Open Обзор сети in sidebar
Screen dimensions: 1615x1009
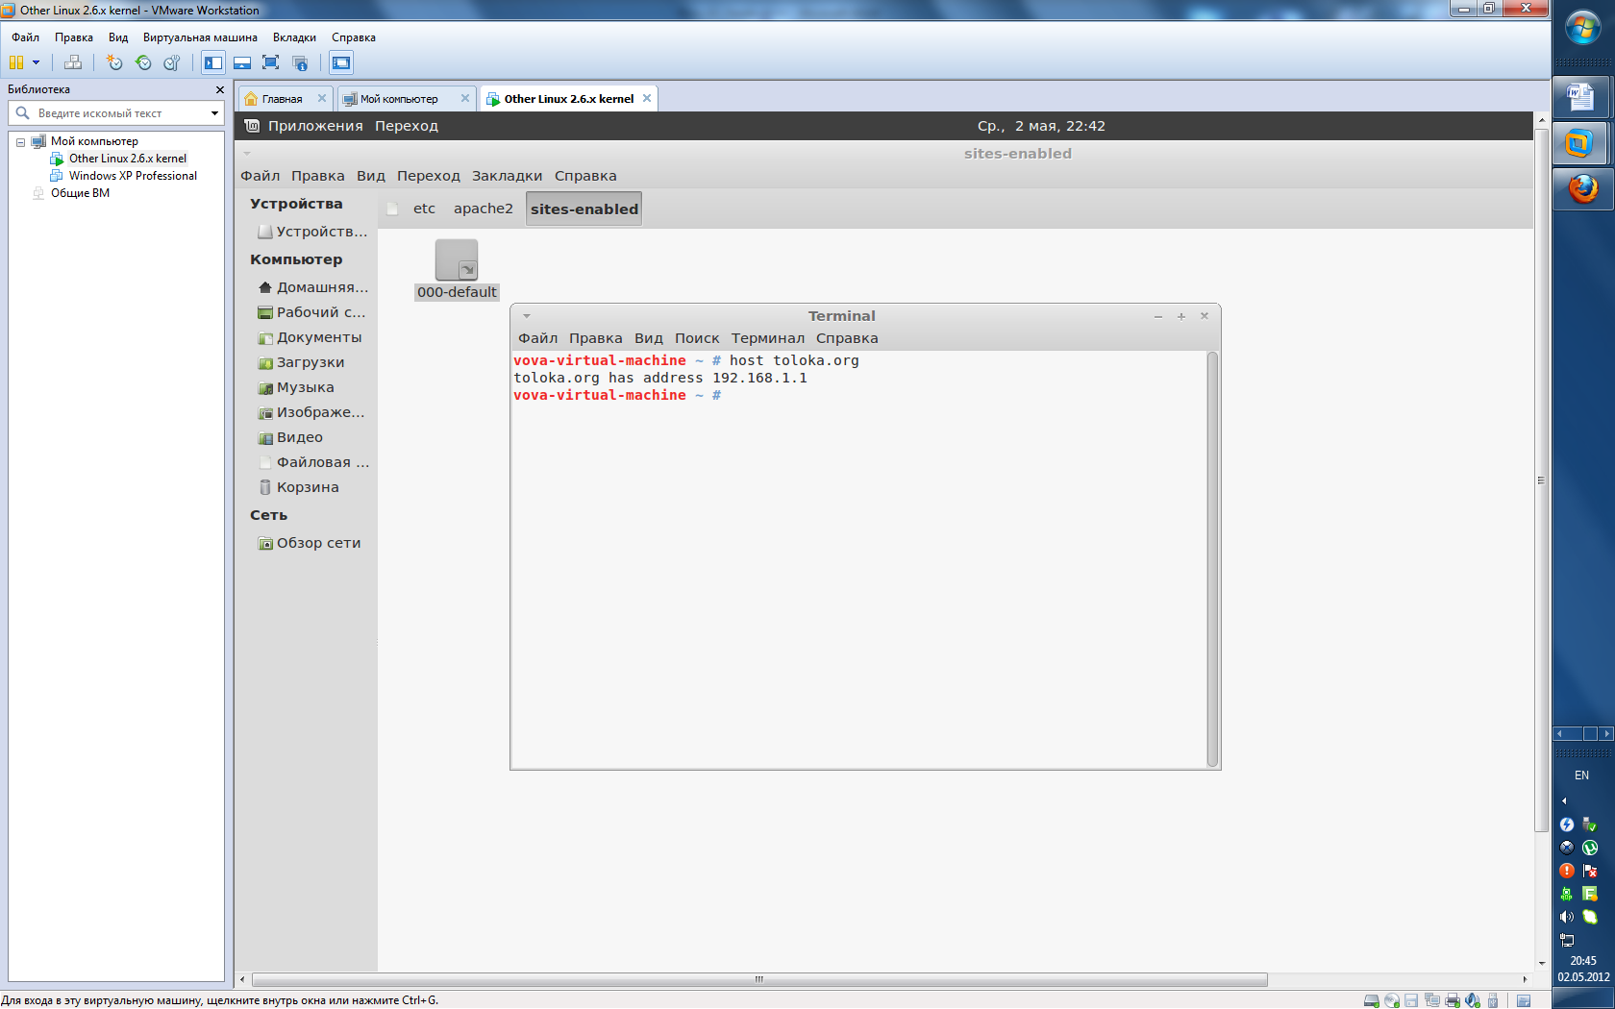(310, 543)
